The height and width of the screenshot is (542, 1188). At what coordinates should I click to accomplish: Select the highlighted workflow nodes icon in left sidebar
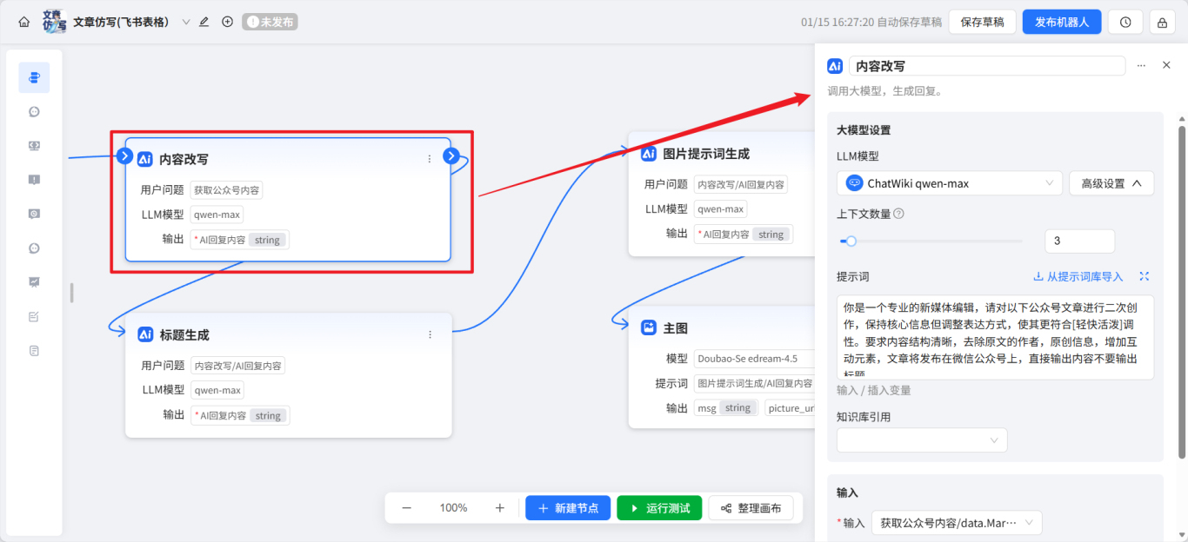click(x=34, y=77)
